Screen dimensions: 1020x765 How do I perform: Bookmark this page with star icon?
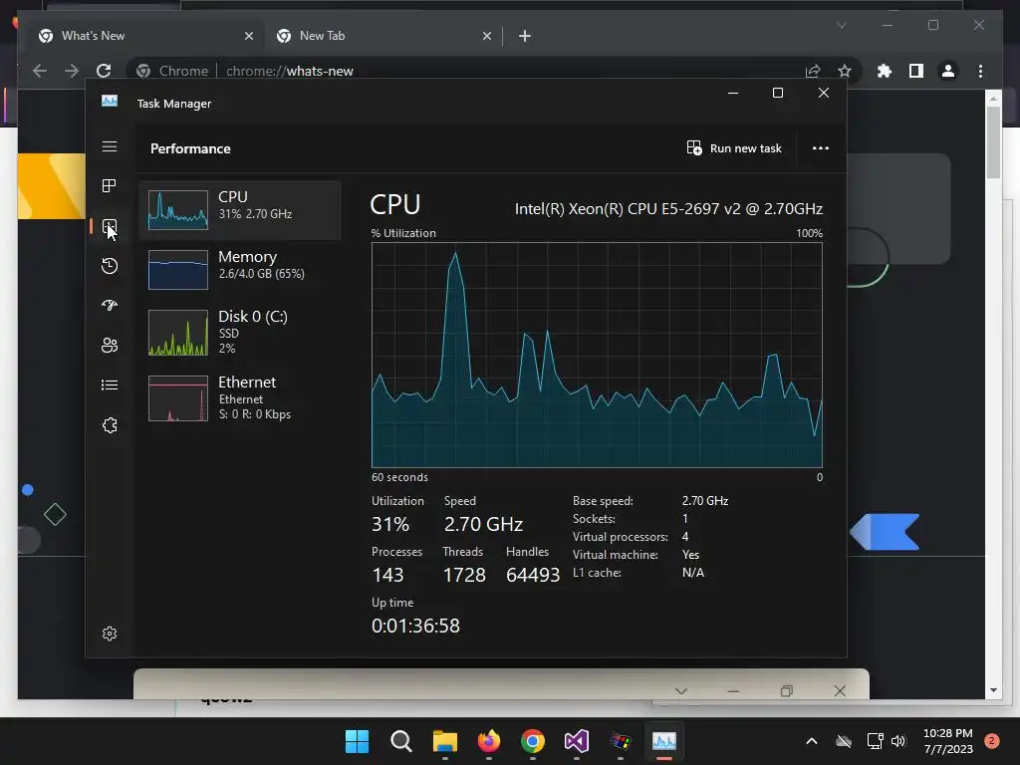pos(844,71)
